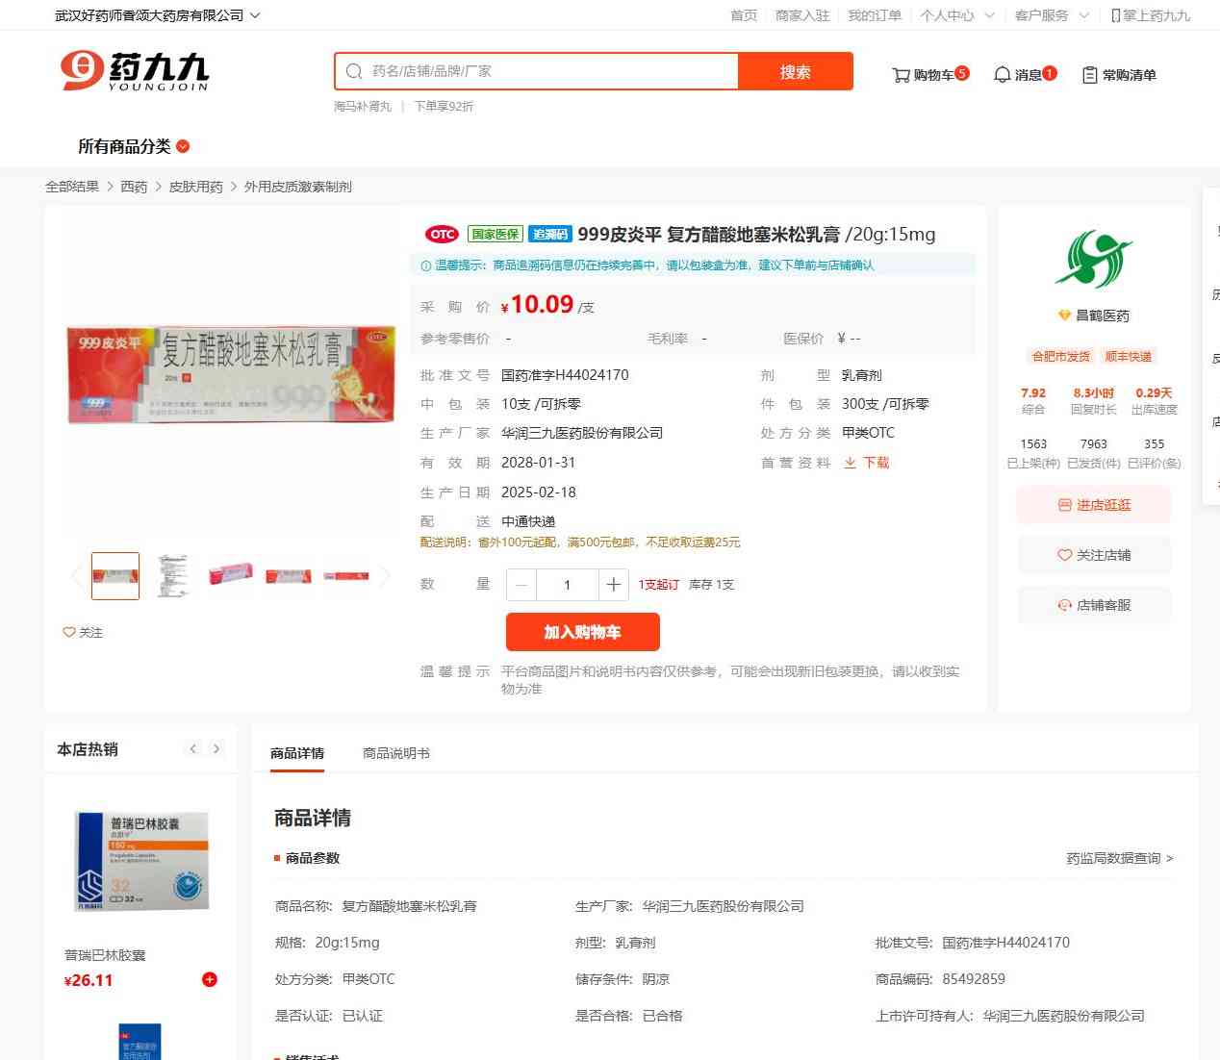Open the frequent purchase list icon
1220x1060 pixels.
(x=1090, y=75)
